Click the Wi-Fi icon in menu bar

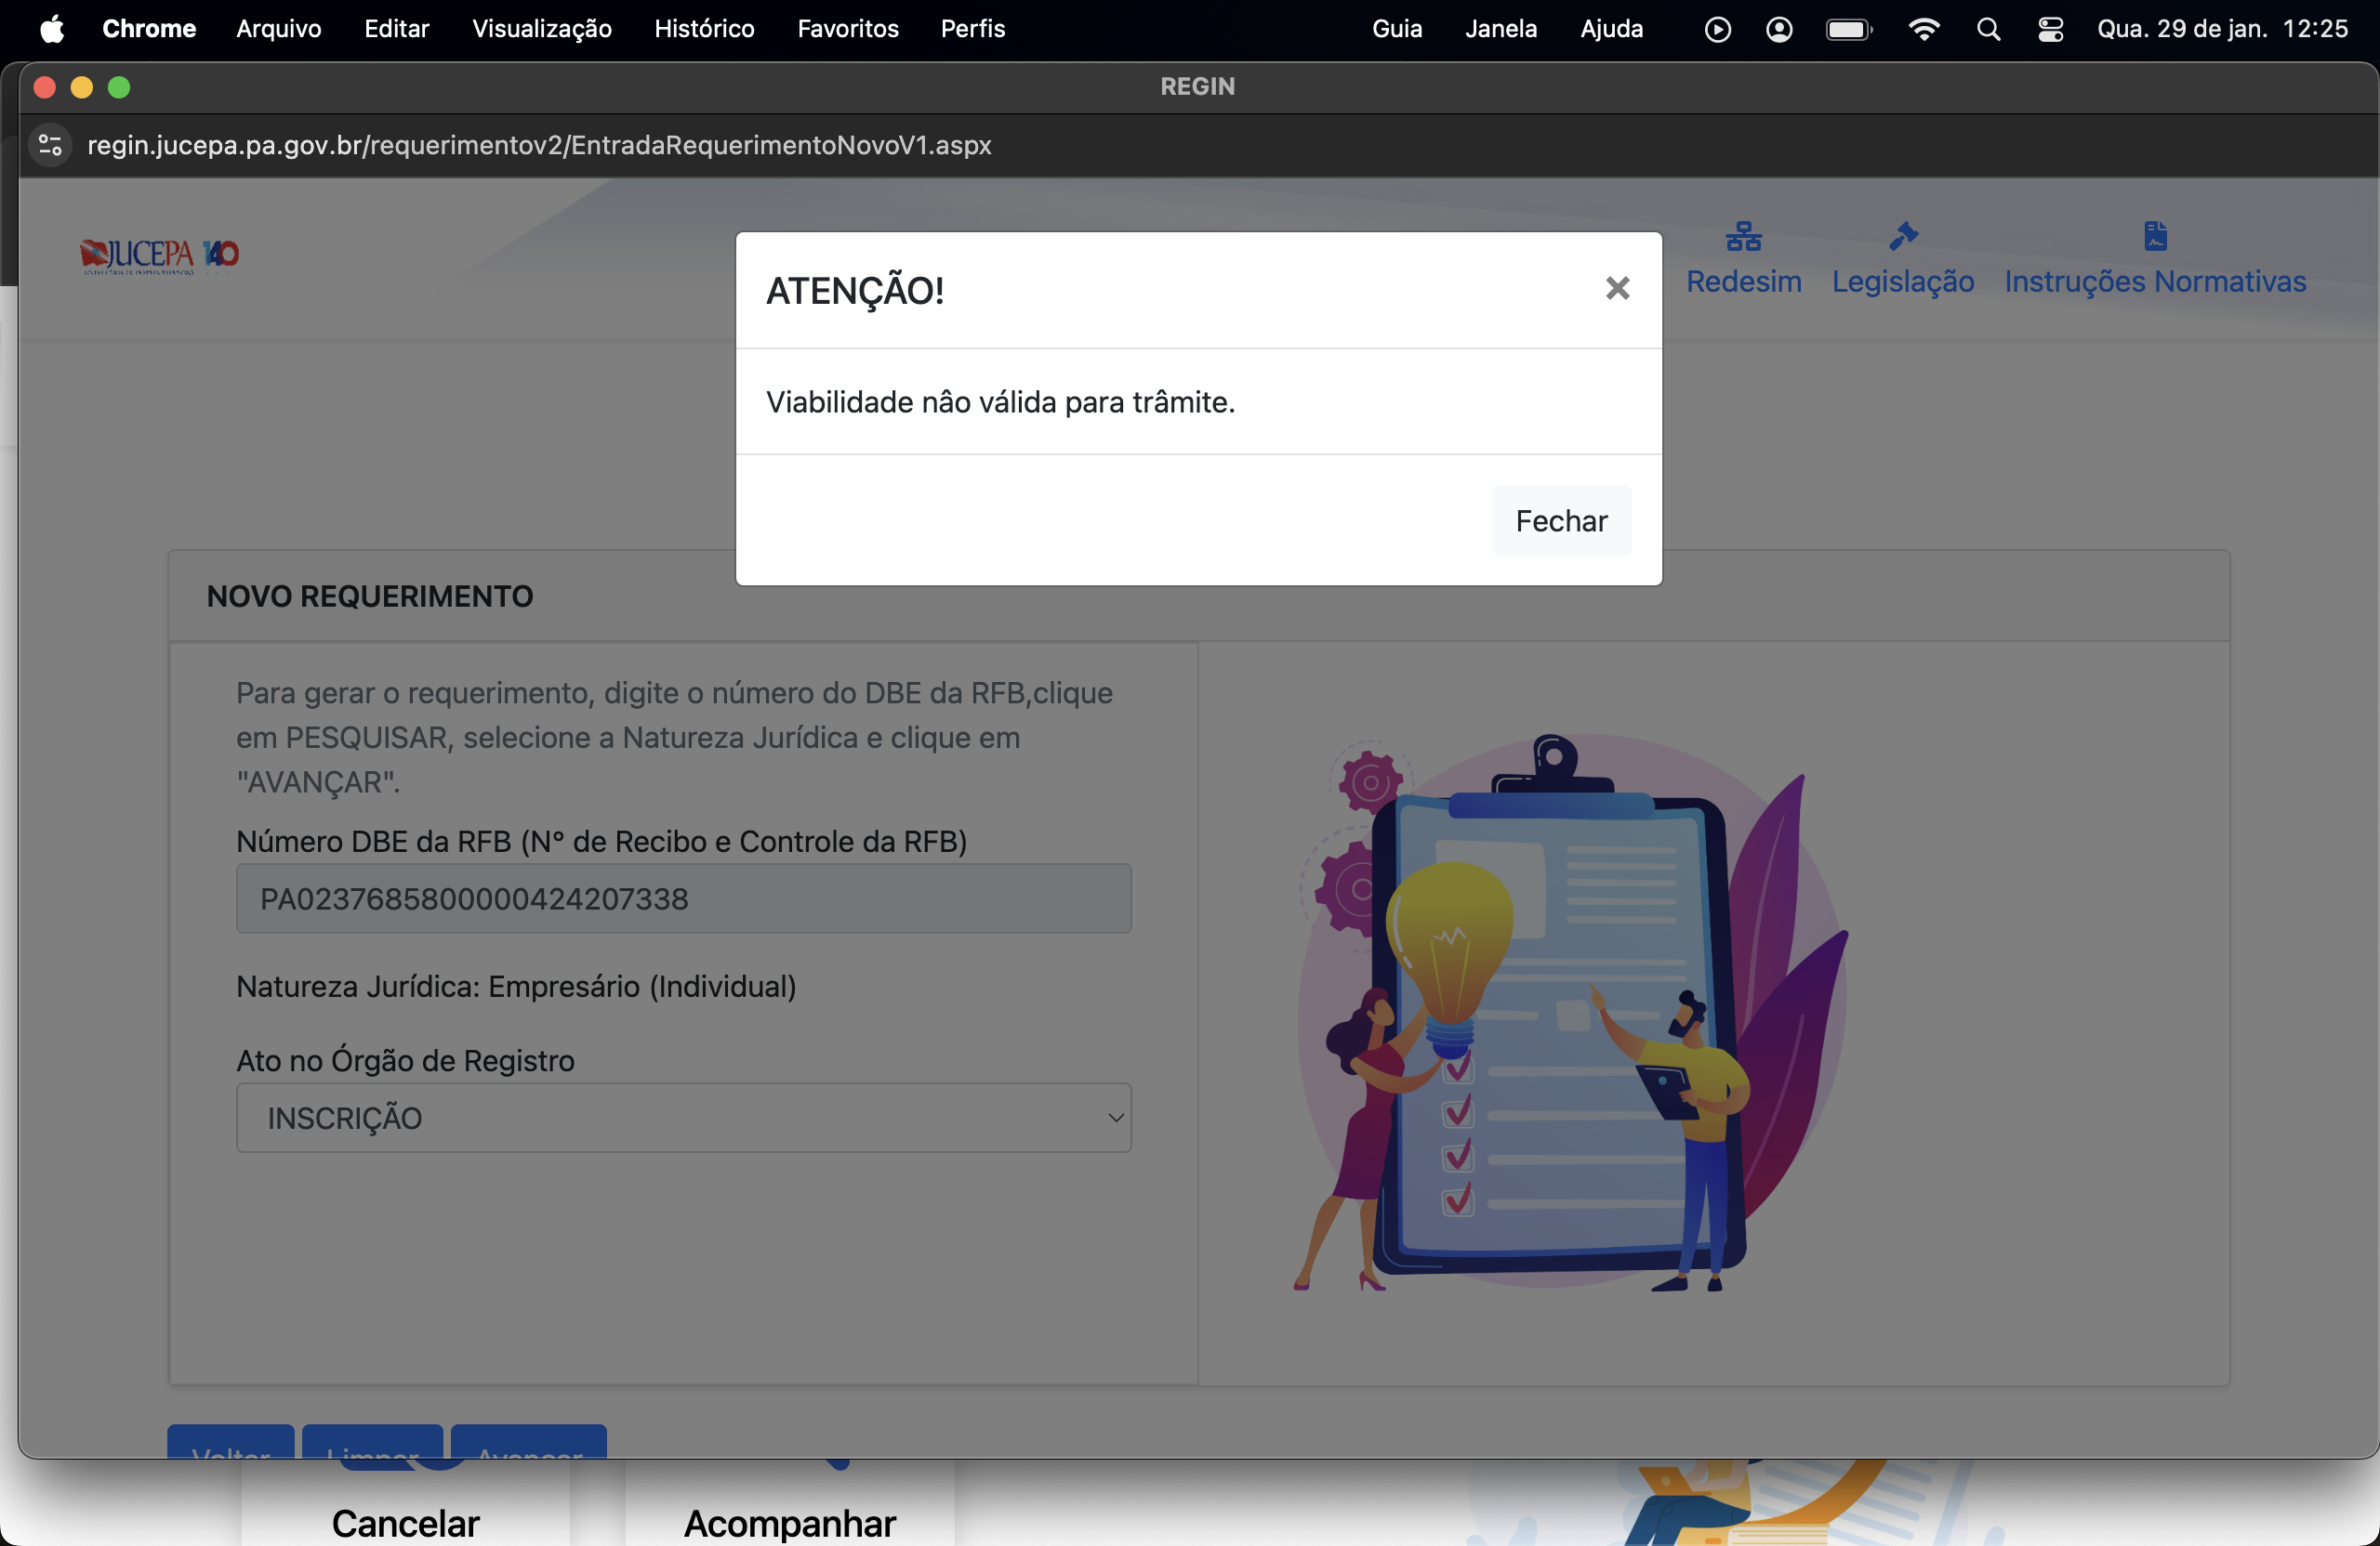(x=1923, y=30)
